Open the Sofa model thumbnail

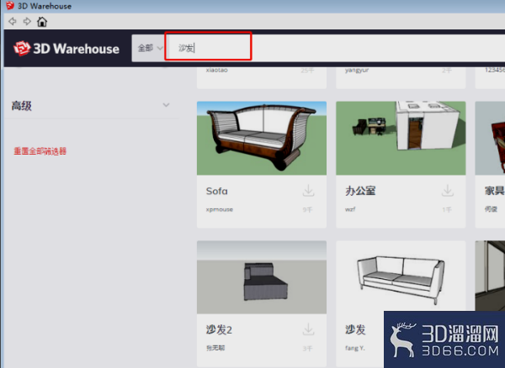click(x=262, y=138)
